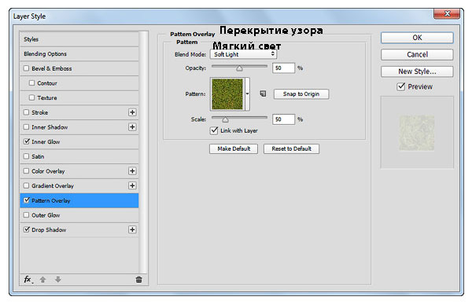This screenshot has width=472, height=304.
Task: Disable the Inner Glow checkbox
Action: [26, 141]
